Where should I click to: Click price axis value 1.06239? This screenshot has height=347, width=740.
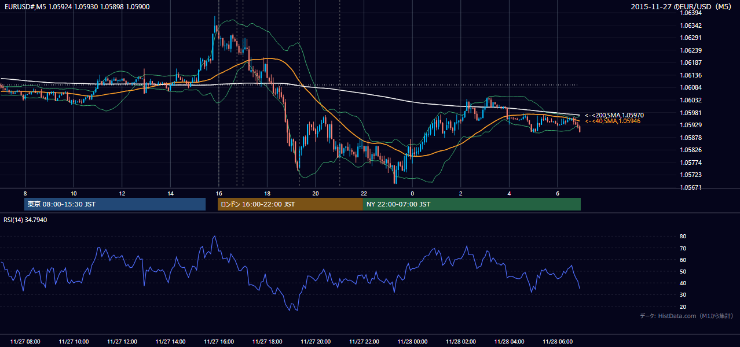click(x=692, y=50)
